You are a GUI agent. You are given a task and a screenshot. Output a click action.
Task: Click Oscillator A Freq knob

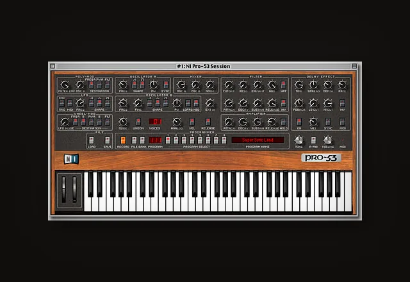123,85
